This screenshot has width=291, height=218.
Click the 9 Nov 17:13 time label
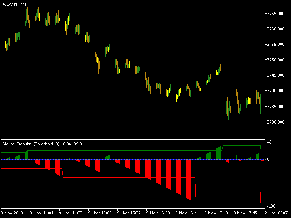pyautogui.click(x=216, y=213)
